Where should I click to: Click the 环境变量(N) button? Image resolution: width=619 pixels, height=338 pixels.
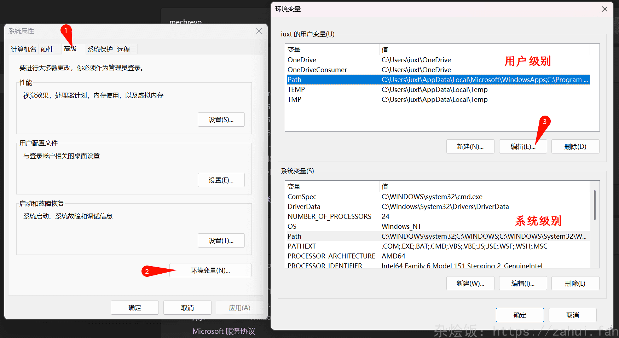(210, 270)
